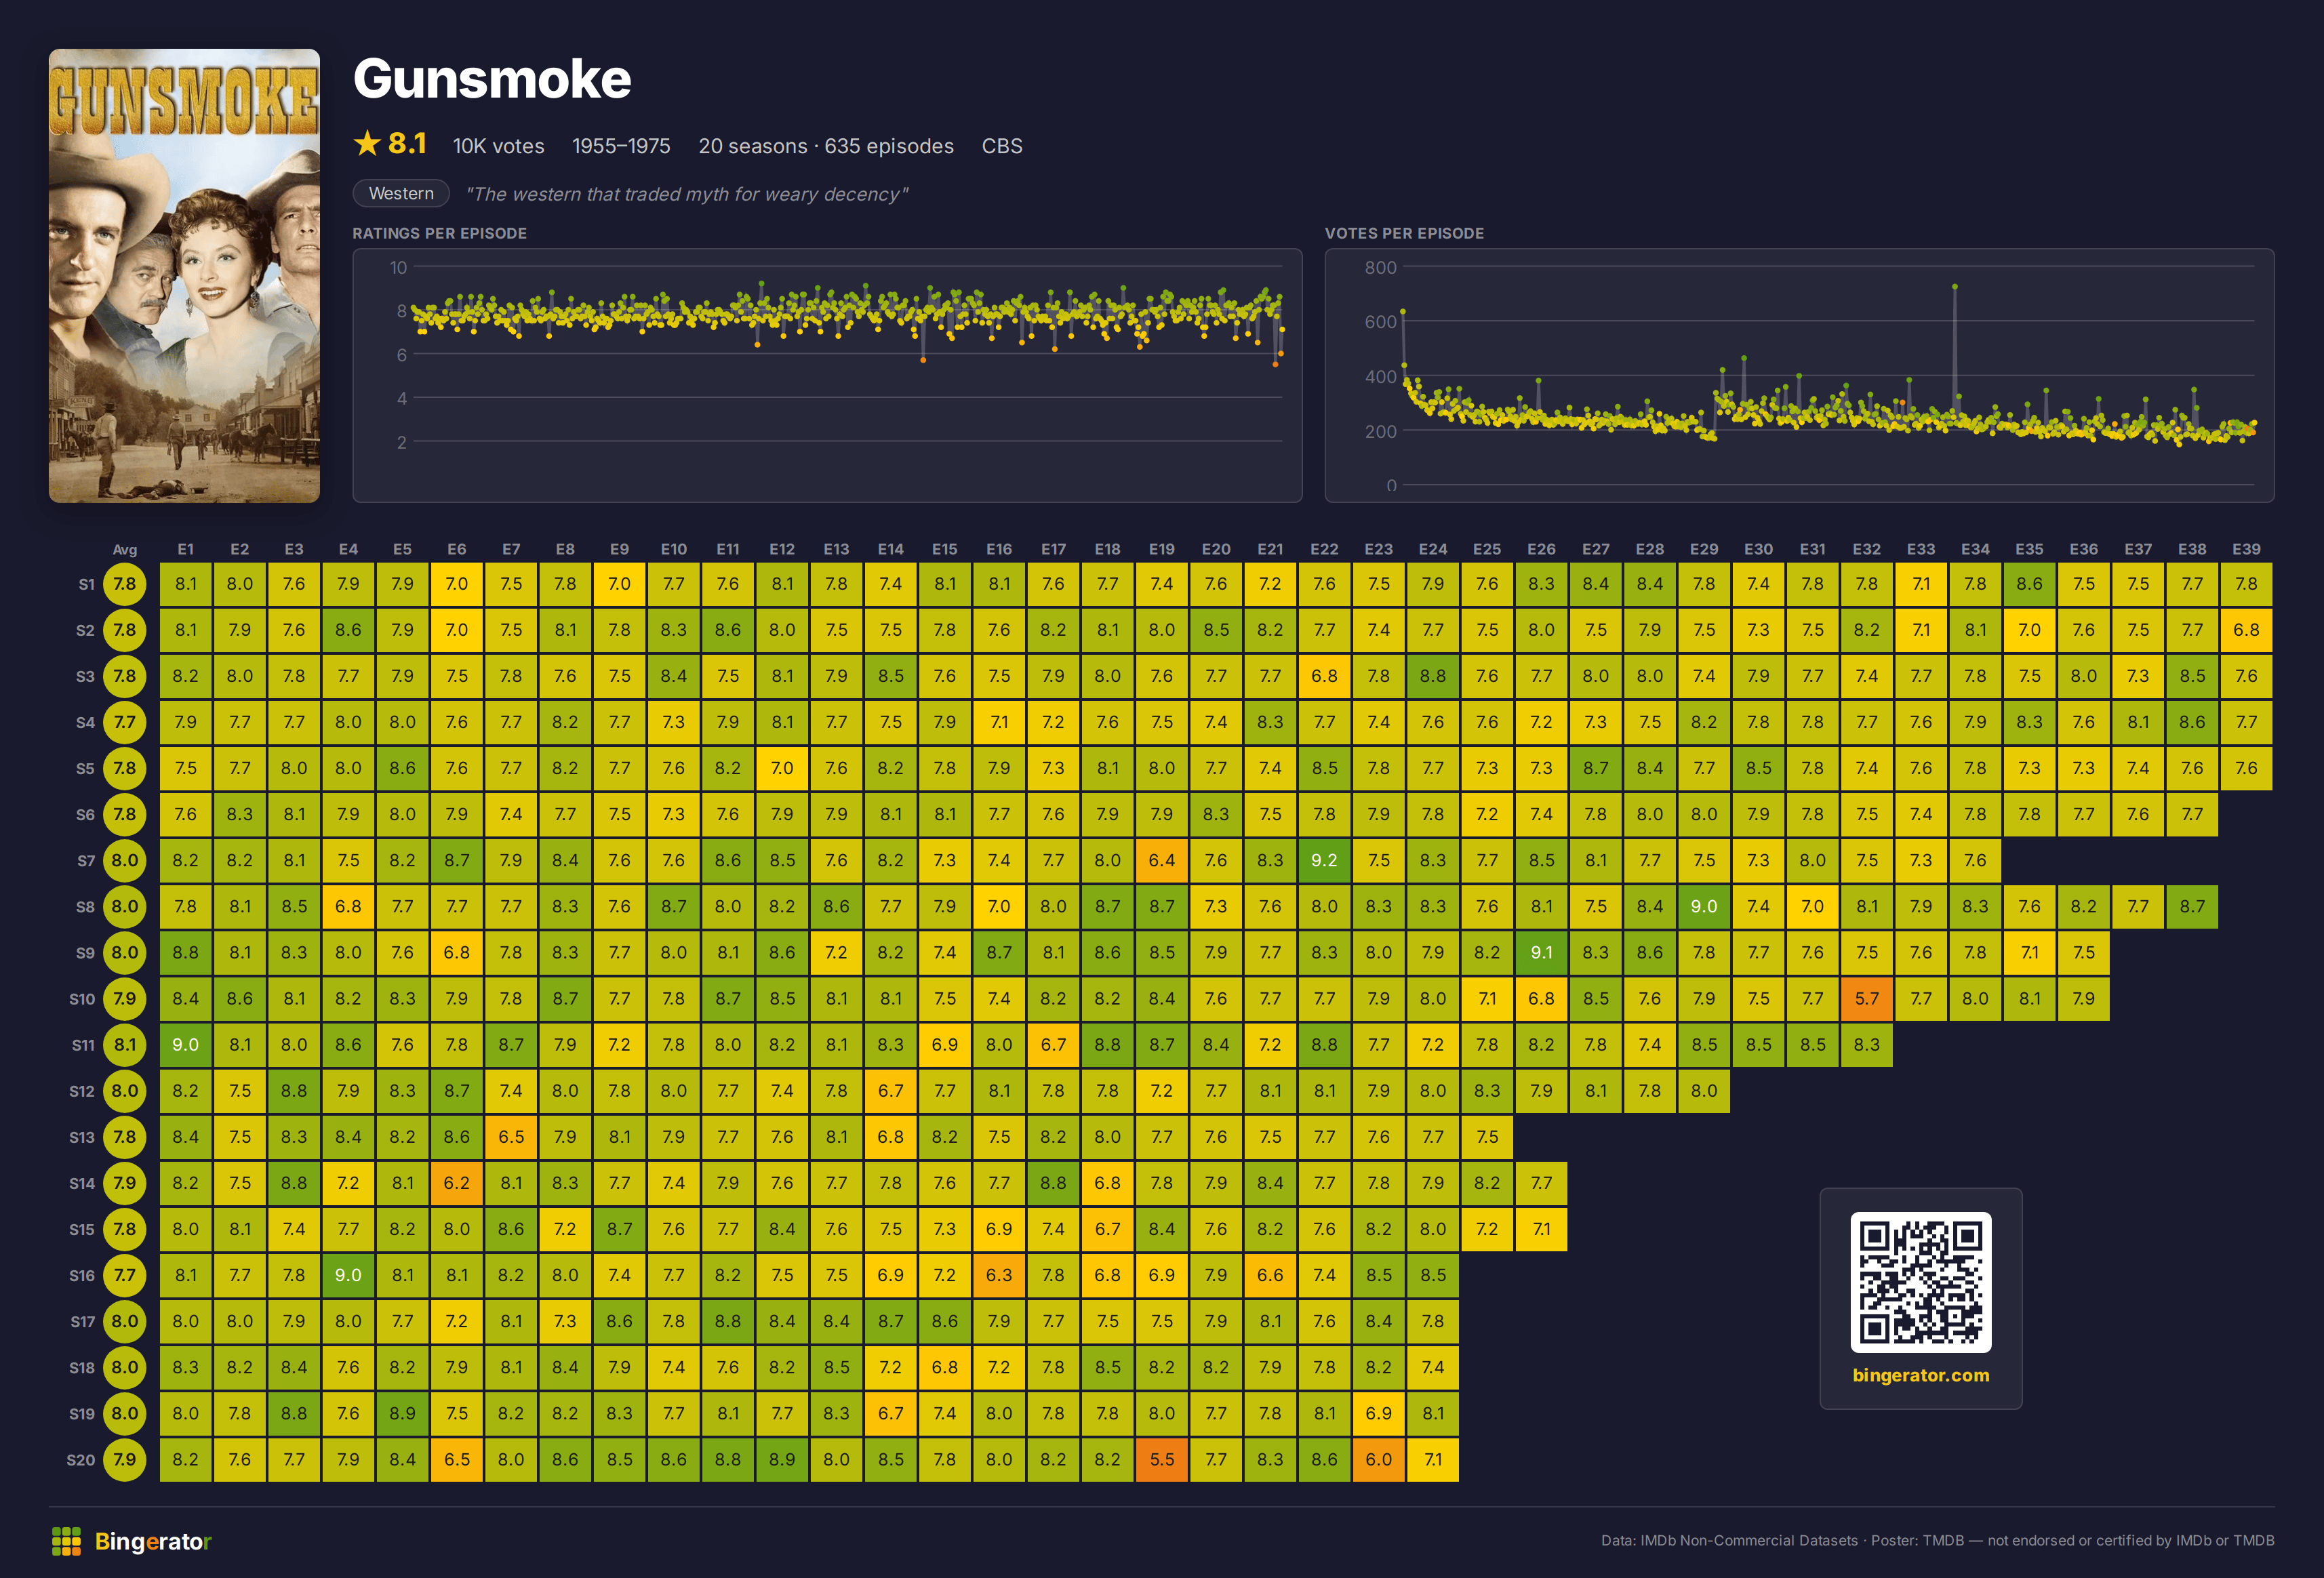Screen dimensions: 2324x1578
Task: Click the S16 average rating circle 7.7
Action: click(125, 1276)
